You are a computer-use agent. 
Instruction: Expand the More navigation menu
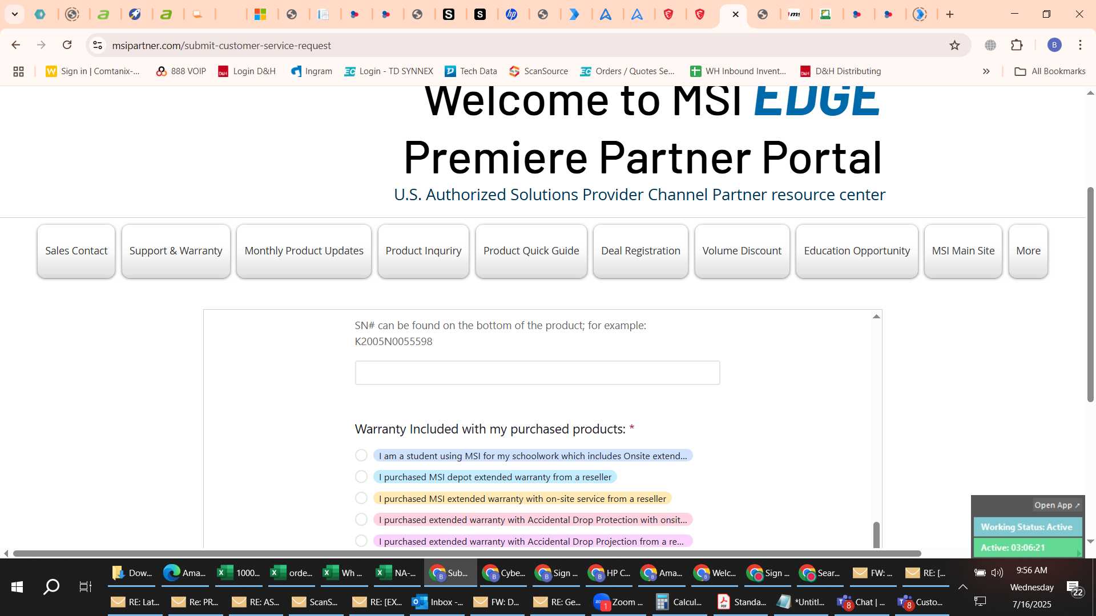[1028, 251]
